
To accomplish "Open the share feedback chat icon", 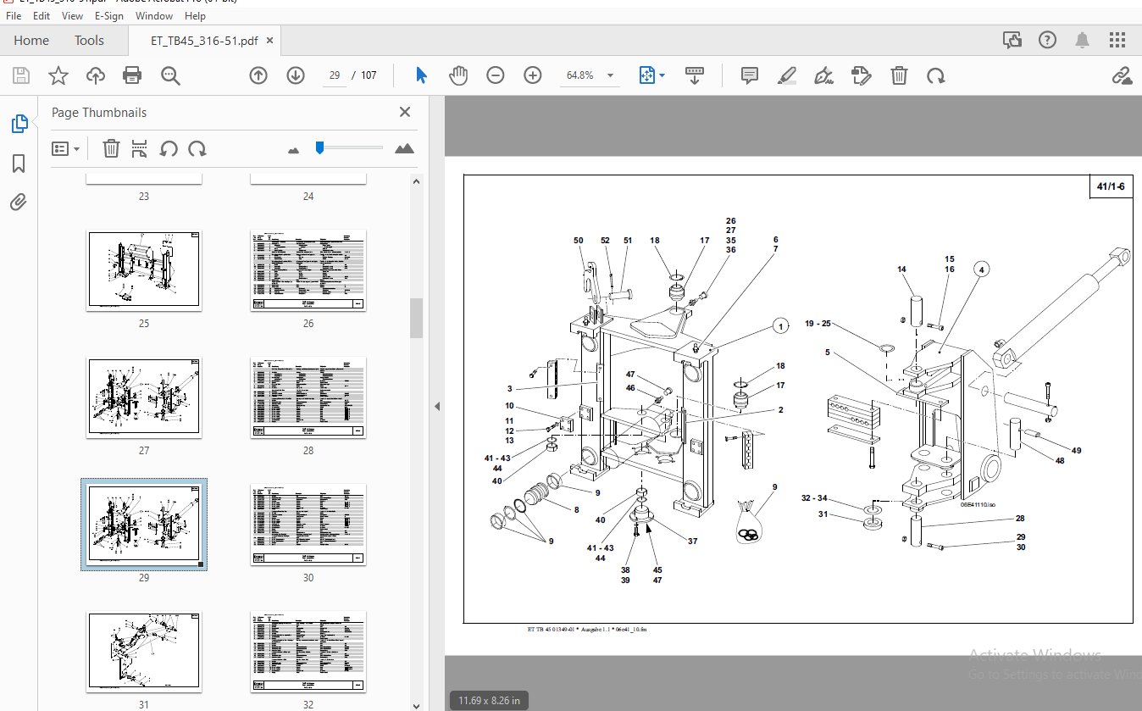I will pyautogui.click(x=1012, y=40).
